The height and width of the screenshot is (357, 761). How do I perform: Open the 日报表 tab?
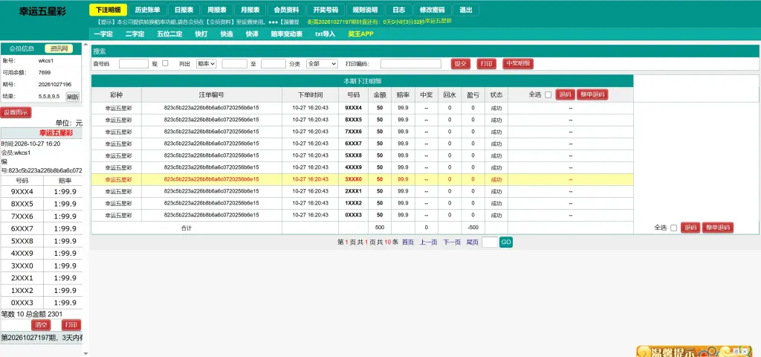coord(184,10)
